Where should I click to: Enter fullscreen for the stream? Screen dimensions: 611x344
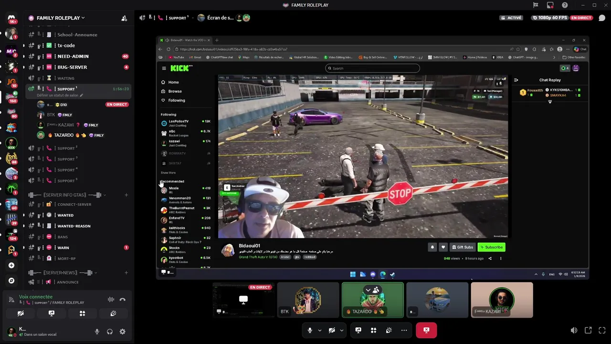601,330
